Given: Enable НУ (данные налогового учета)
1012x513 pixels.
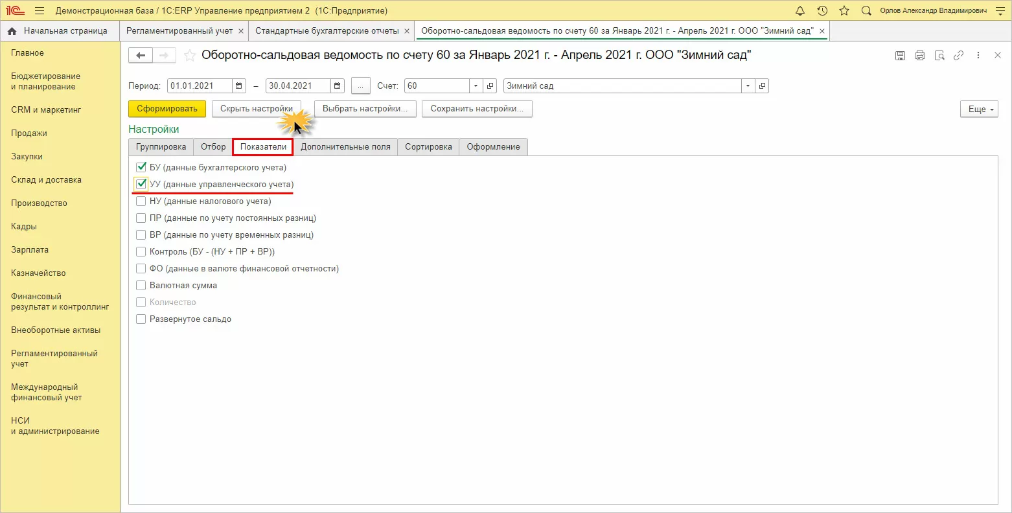Looking at the screenshot, I should coord(141,201).
